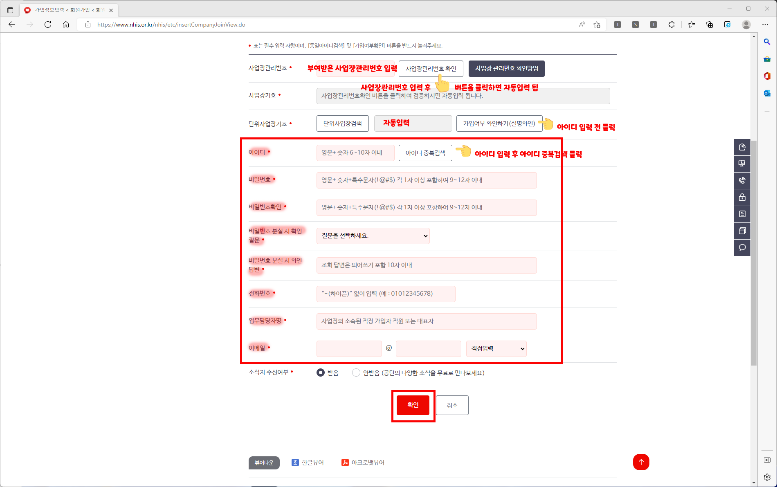777x487 pixels.
Task: Focus the 비밀번호 input field
Action: [x=427, y=180]
